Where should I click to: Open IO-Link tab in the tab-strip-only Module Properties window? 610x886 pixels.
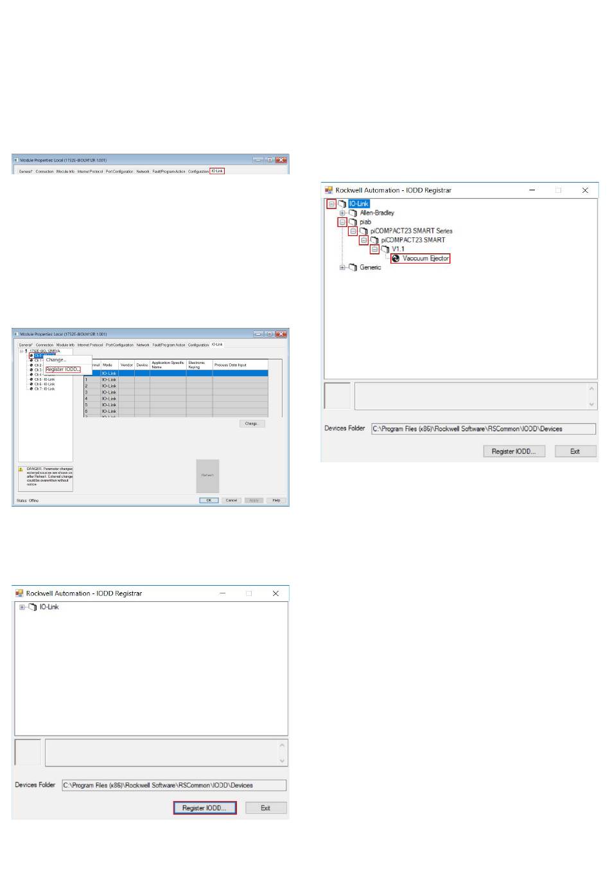pos(217,171)
